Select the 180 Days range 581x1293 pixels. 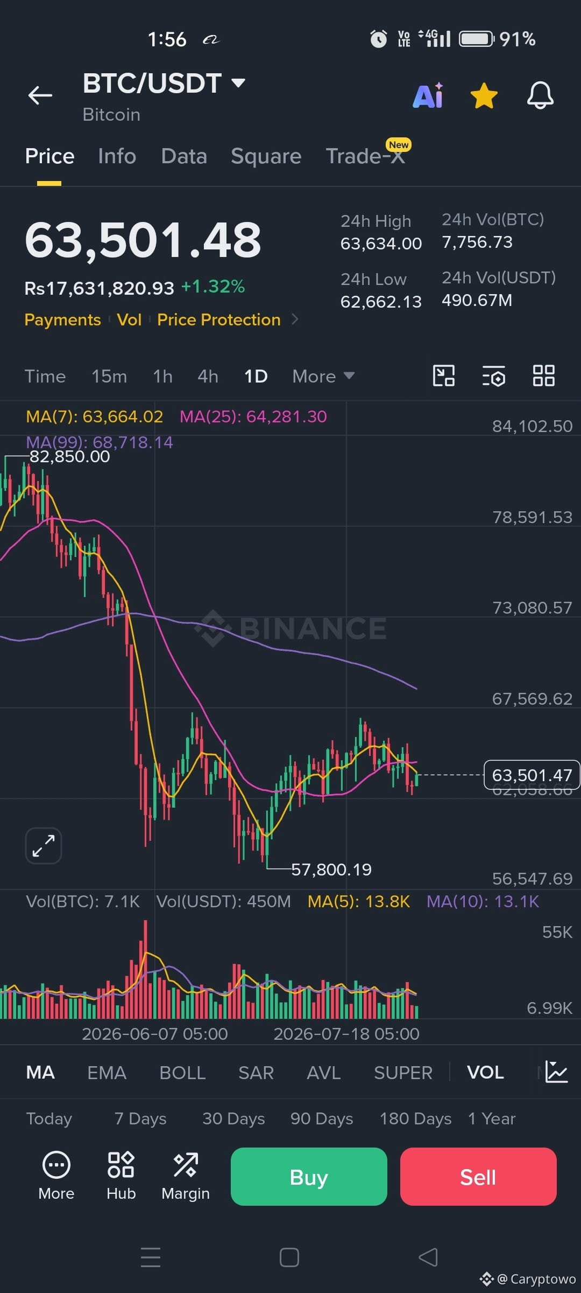pos(415,1118)
